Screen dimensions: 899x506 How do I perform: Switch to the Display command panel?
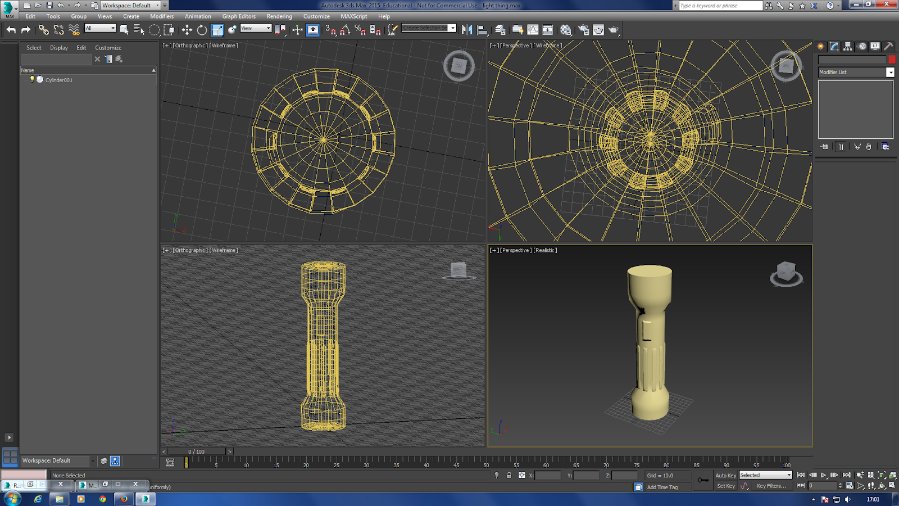tap(875, 47)
